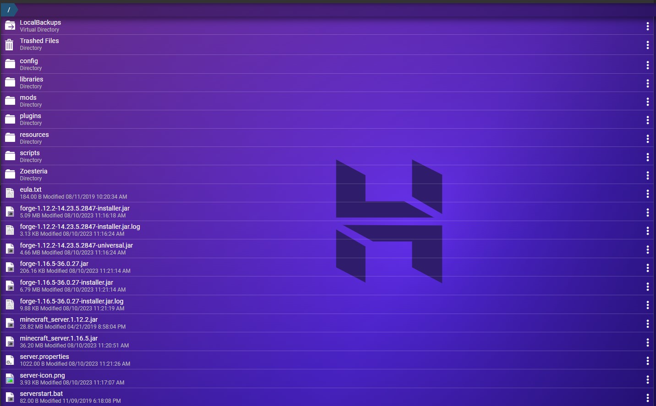Viewport: 656px width, 406px height.
Task: Open kebab menu for eula.txt
Action: [x=647, y=194]
